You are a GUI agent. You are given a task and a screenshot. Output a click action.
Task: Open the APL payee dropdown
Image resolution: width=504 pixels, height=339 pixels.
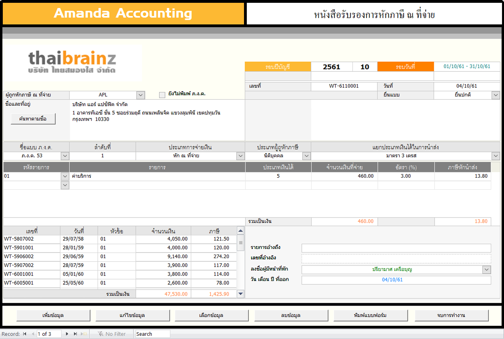(140, 95)
